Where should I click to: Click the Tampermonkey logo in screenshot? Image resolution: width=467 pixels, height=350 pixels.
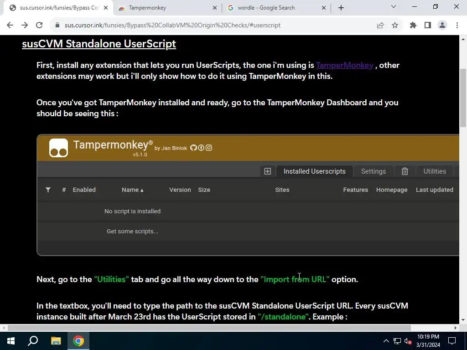coord(58,148)
